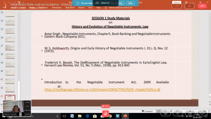This screenshot has width=211, height=119.
Task: Click the teal V app icon on taskbar
Action: pos(118,116)
